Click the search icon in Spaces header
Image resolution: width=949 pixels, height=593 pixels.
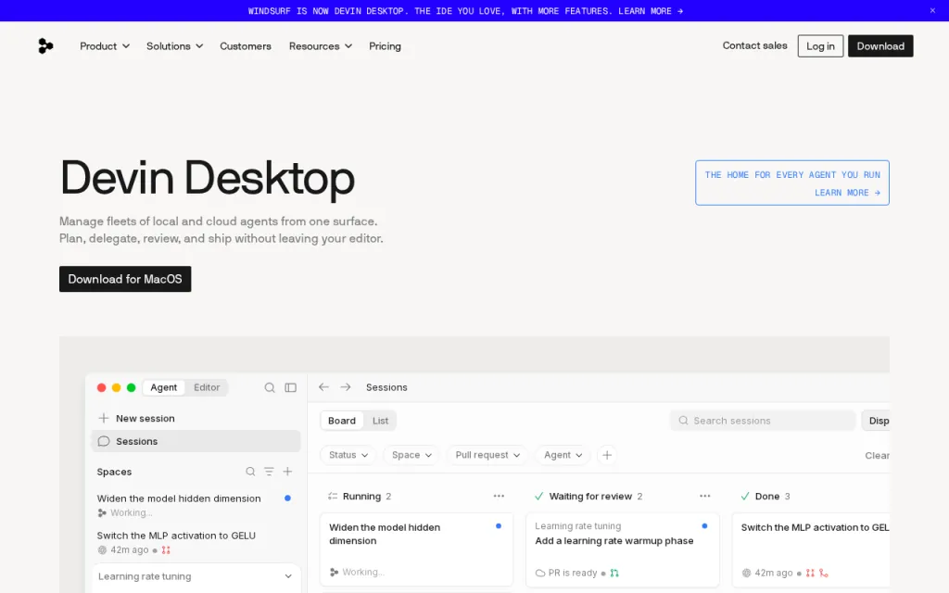[250, 472]
